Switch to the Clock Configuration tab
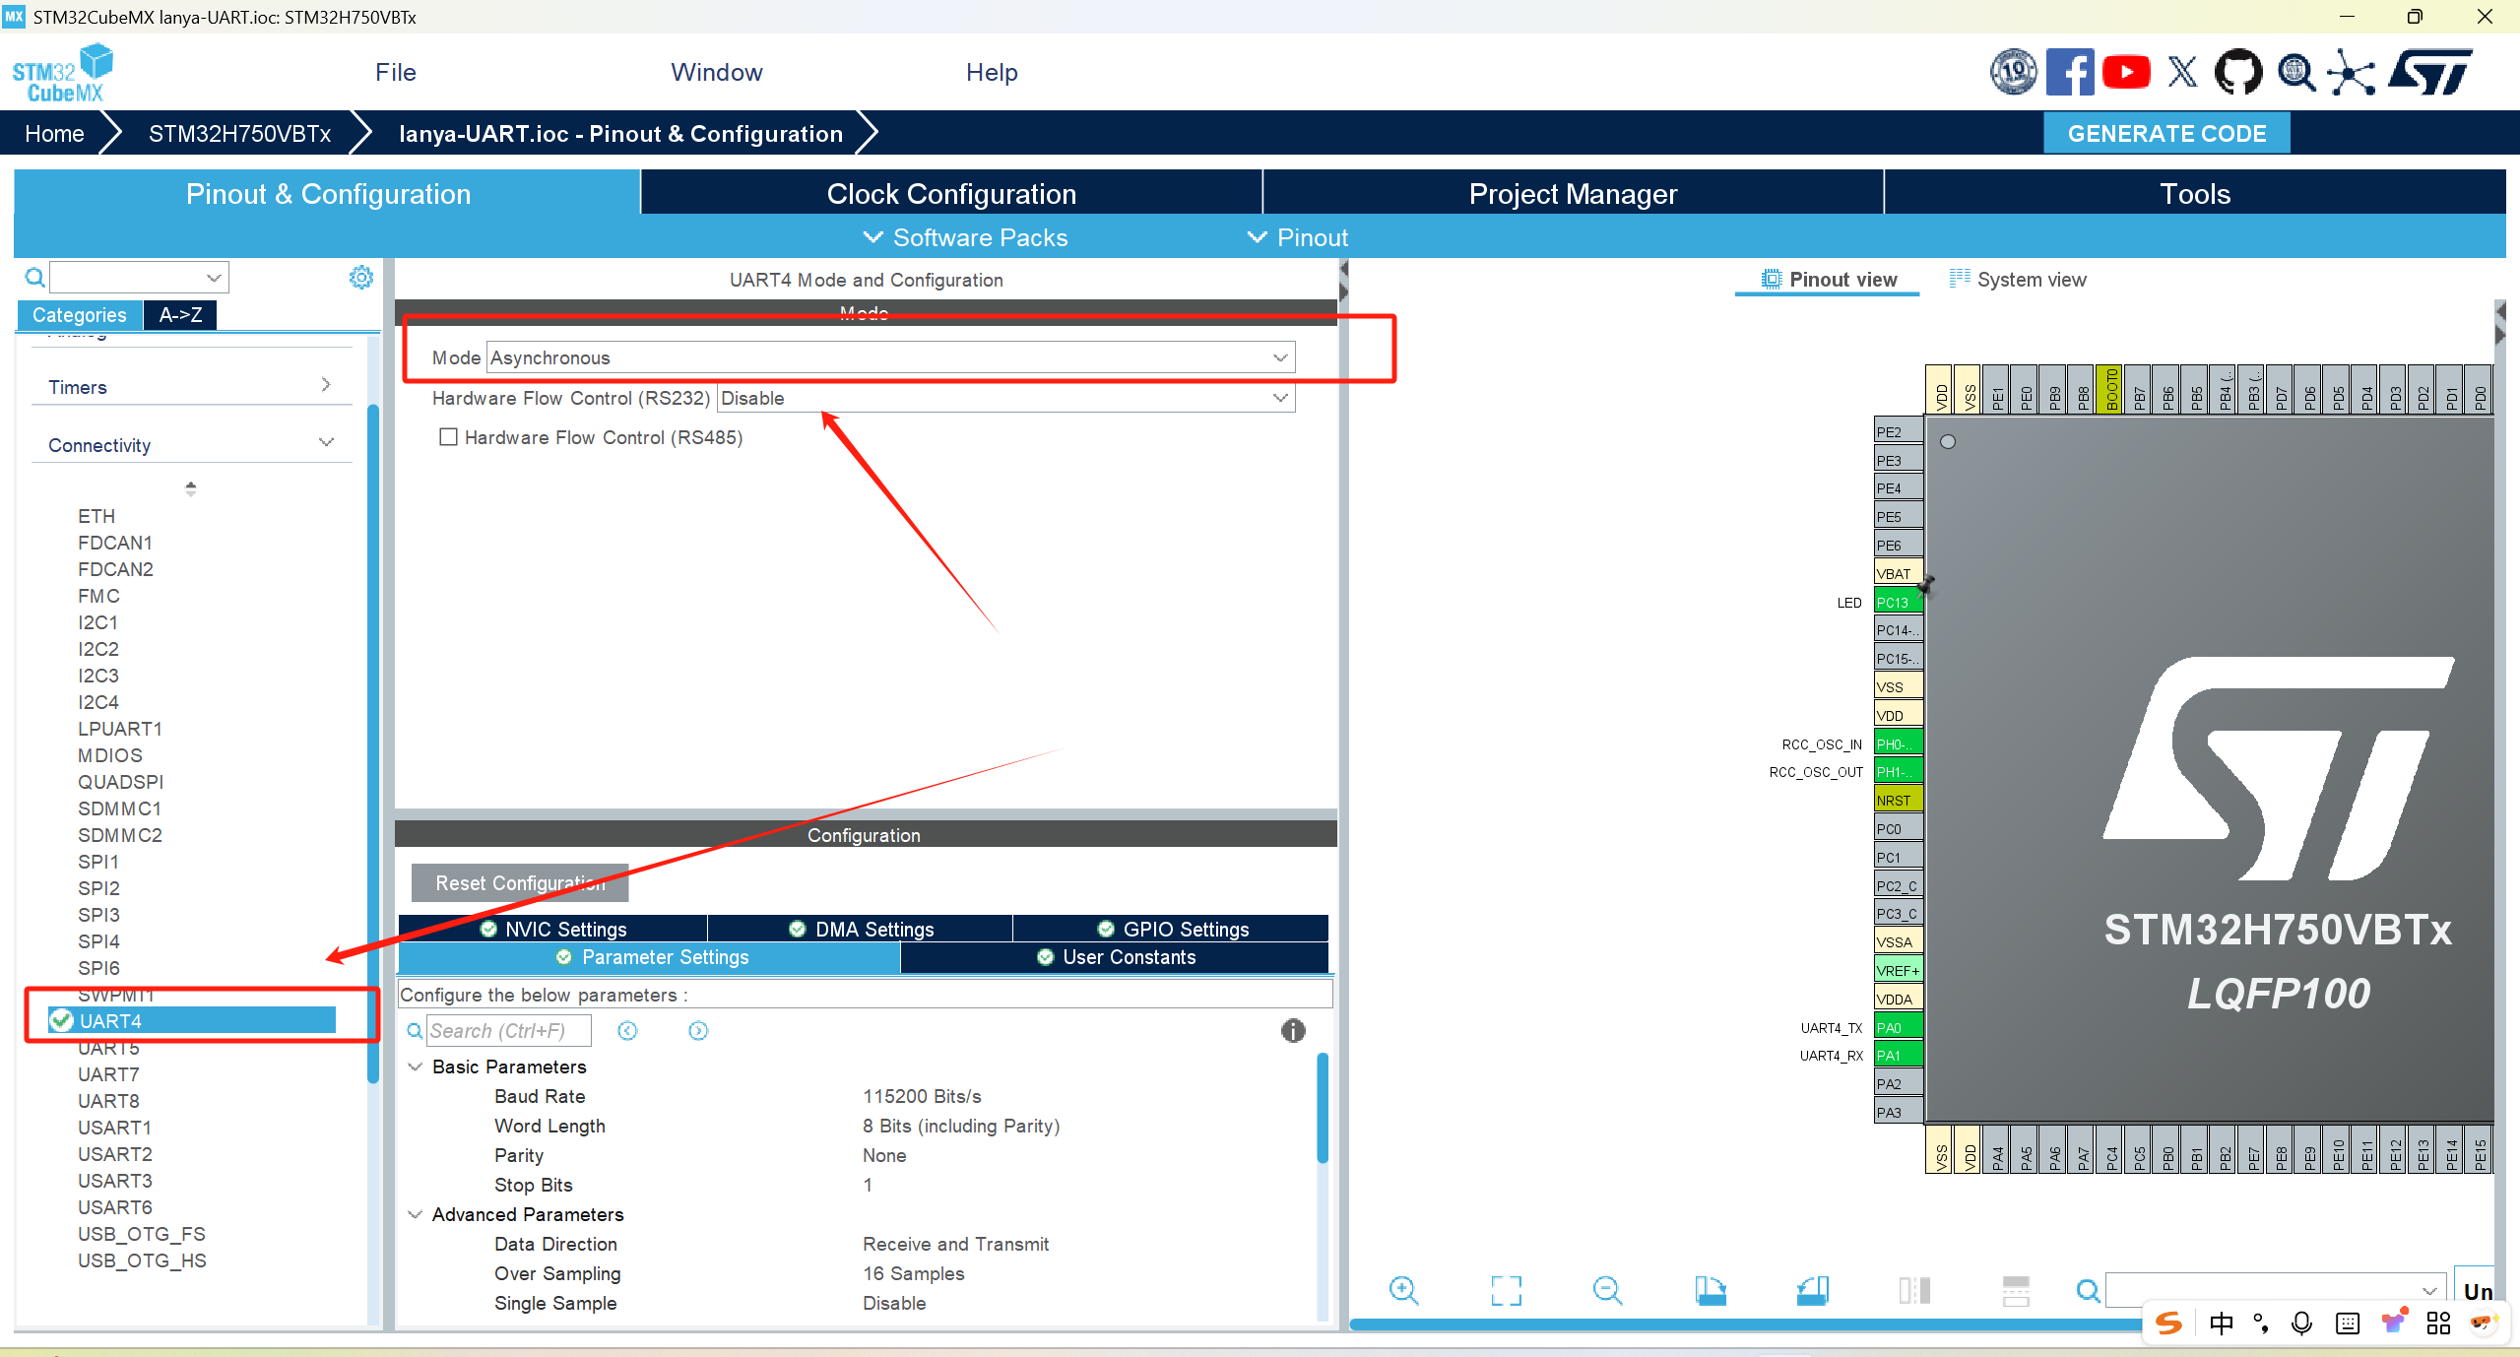This screenshot has width=2520, height=1357. pos(951,194)
